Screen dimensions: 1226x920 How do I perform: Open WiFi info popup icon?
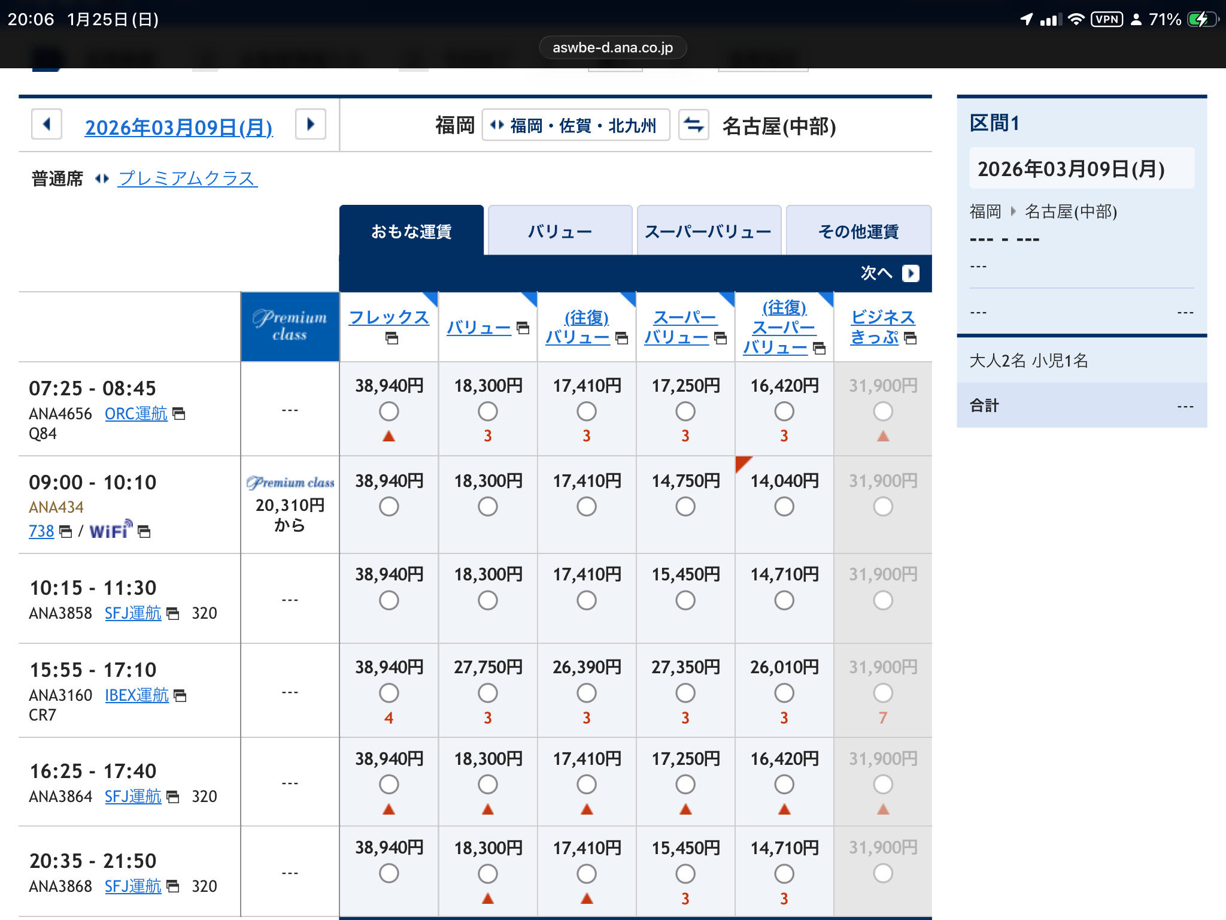tap(144, 531)
